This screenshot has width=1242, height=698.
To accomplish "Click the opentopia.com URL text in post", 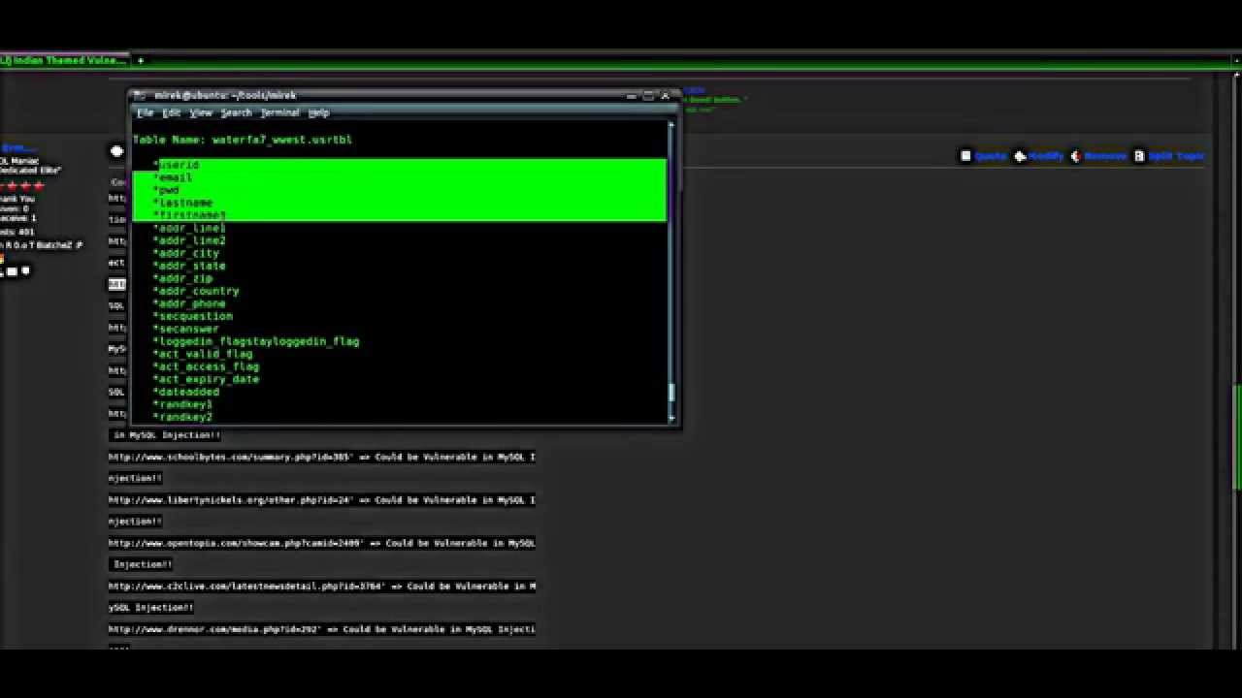I will 237,543.
